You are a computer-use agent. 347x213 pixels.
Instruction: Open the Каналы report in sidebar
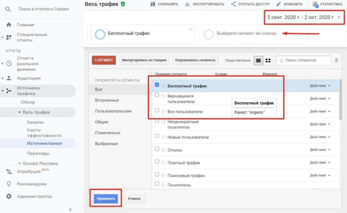point(35,122)
